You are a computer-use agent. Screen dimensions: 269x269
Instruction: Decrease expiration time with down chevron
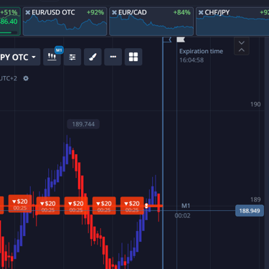pyautogui.click(x=242, y=43)
